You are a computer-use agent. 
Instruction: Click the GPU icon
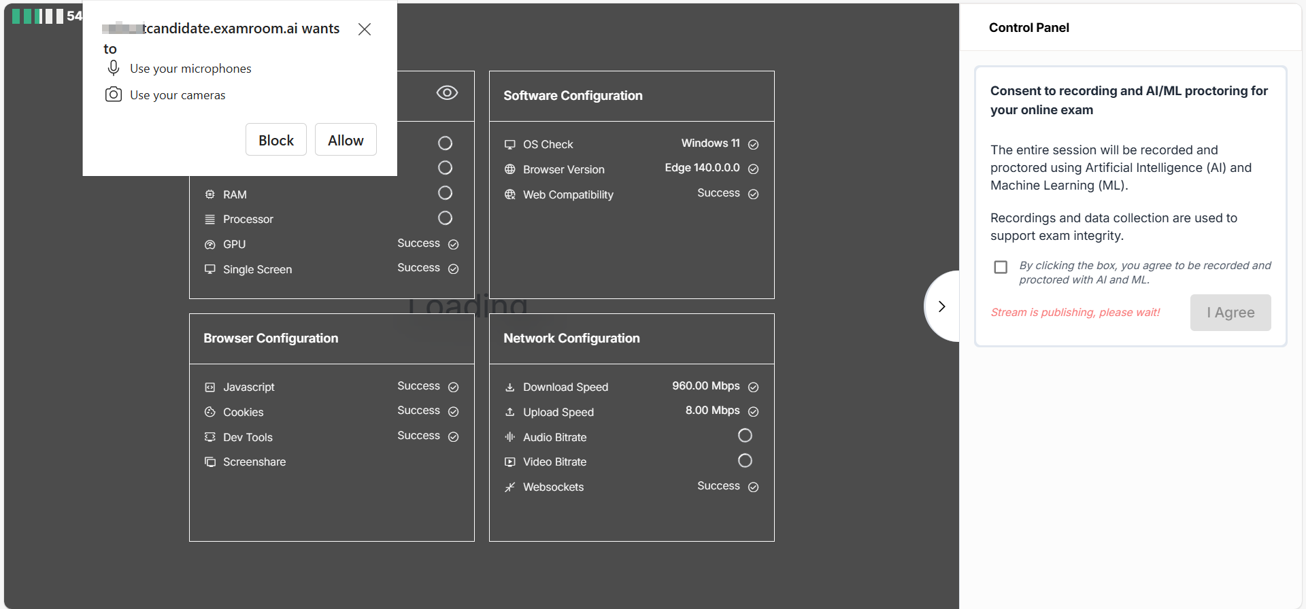click(210, 245)
